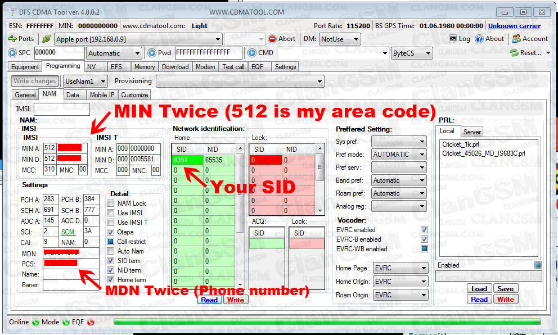The width and height of the screenshot is (558, 335).
Task: Click Write under Network identification
Action: (x=235, y=300)
